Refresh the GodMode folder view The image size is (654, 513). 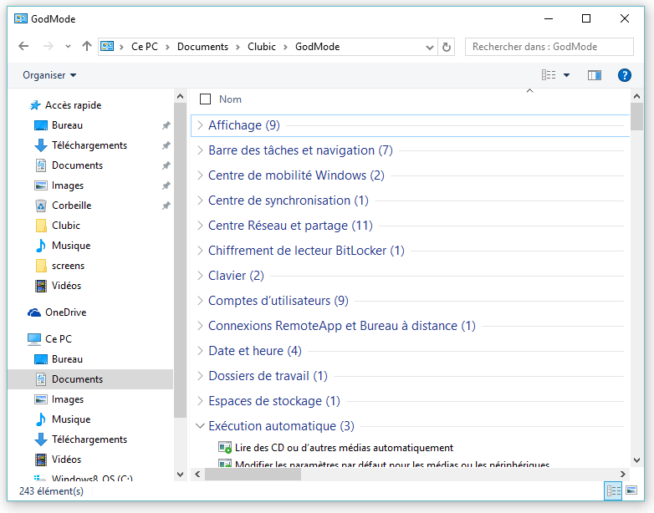pos(447,47)
